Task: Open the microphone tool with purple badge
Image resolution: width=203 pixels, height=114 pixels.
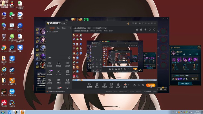Action: point(50,73)
